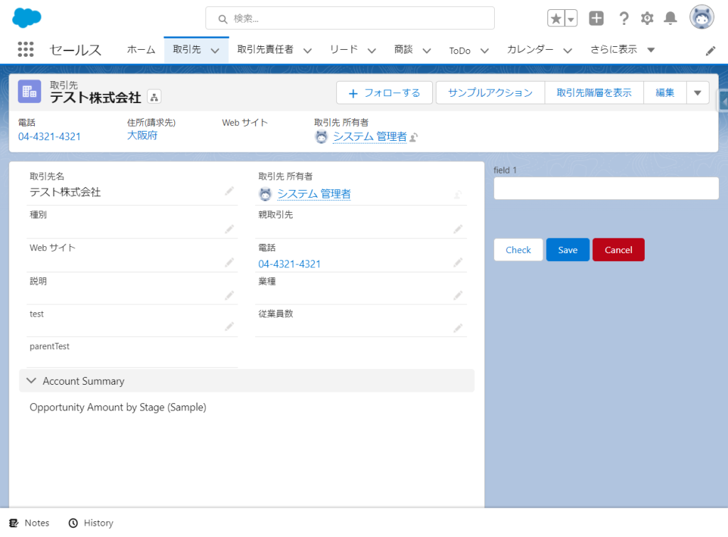
Task: Open the notifications bell
Action: coord(670,18)
